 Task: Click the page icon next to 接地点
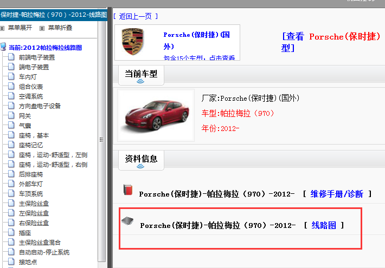tap(11, 262)
